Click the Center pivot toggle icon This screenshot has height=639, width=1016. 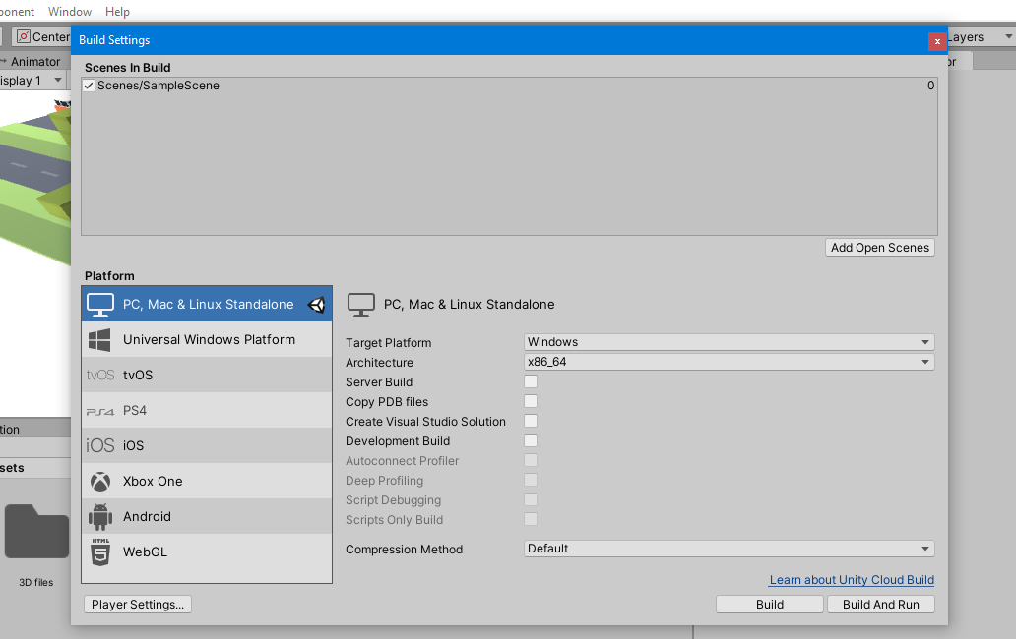(24, 37)
